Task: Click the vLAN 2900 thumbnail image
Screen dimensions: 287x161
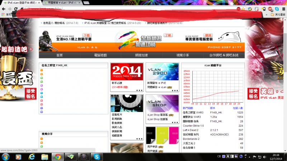Action: click(163, 72)
